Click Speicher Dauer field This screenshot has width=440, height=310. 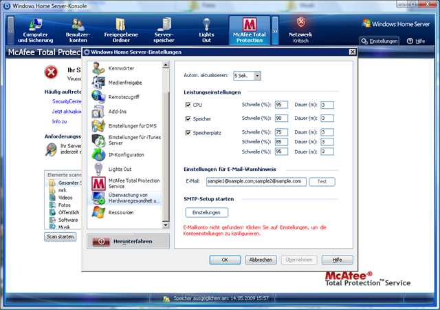327,118
